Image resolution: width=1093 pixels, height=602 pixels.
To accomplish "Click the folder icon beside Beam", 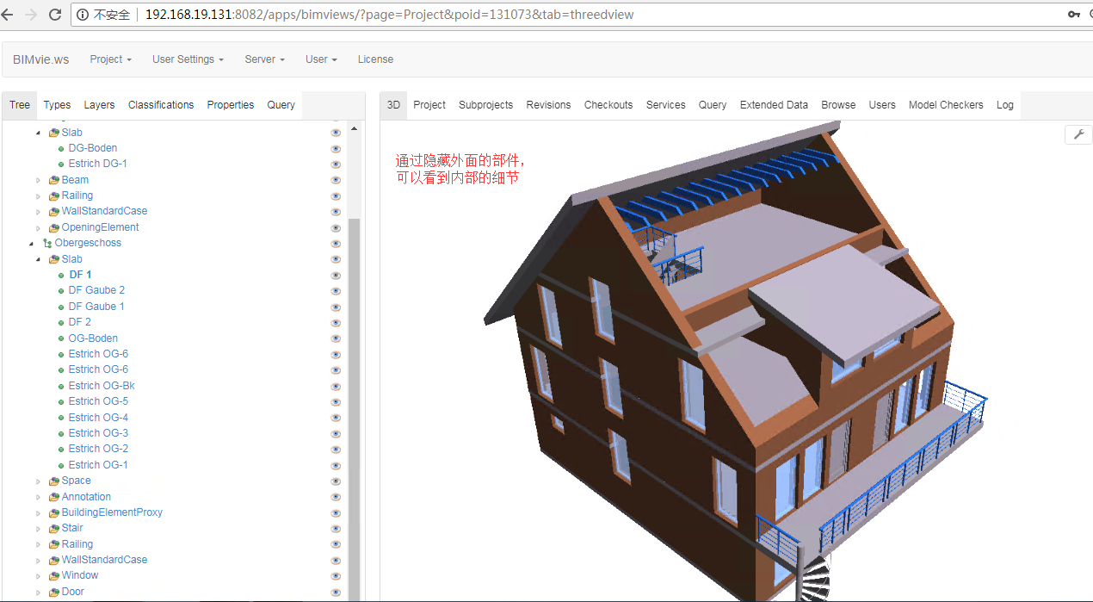I will (x=52, y=179).
